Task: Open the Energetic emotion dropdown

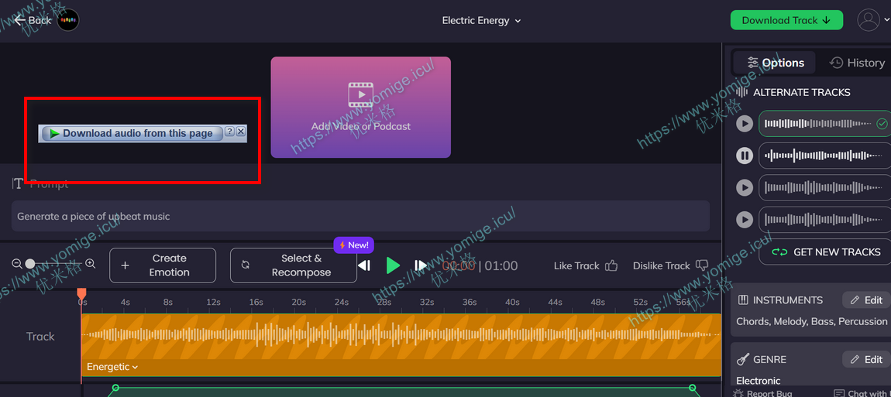Action: tap(112, 367)
